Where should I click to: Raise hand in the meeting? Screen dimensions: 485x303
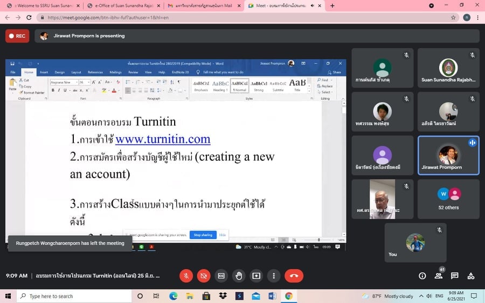[x=239, y=276]
